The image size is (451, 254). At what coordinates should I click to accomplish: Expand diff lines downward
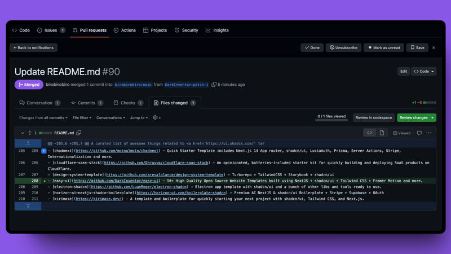tap(28, 206)
